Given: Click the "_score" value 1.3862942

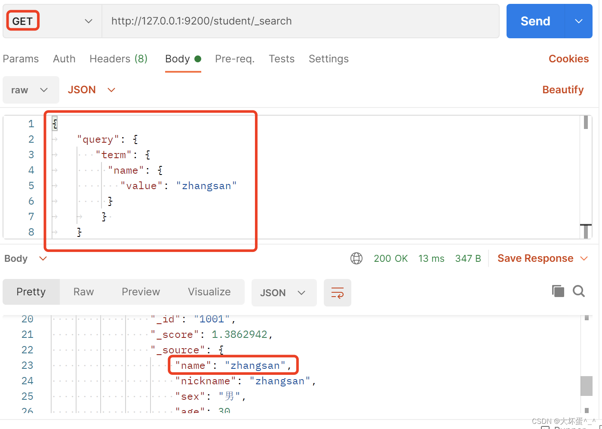Looking at the screenshot, I should pyautogui.click(x=239, y=334).
